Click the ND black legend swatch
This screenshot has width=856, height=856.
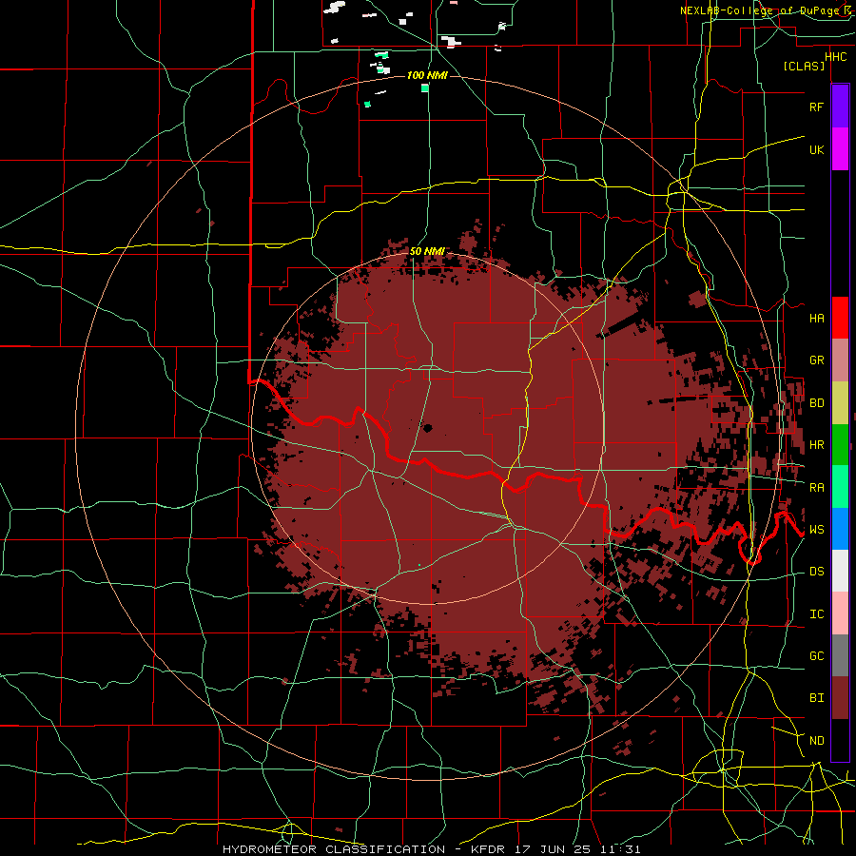click(x=840, y=740)
